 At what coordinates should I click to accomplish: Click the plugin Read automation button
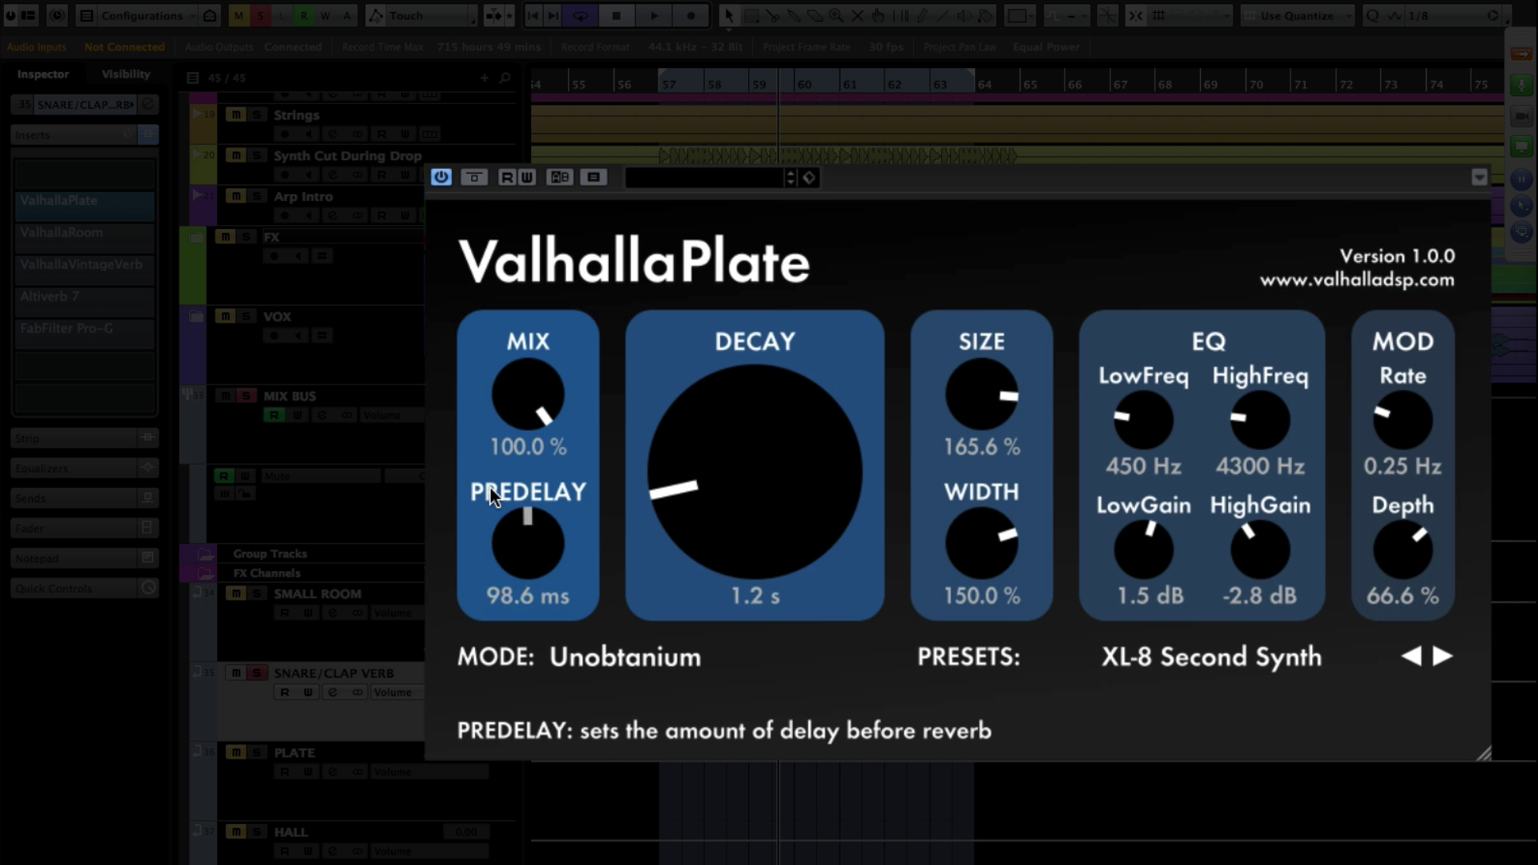[507, 177]
